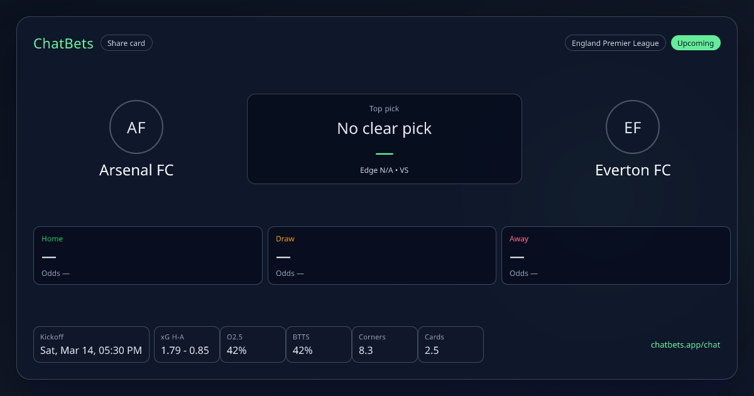Click the O2.5 percentage tile
Image resolution: width=754 pixels, height=396 pixels.
coord(252,344)
